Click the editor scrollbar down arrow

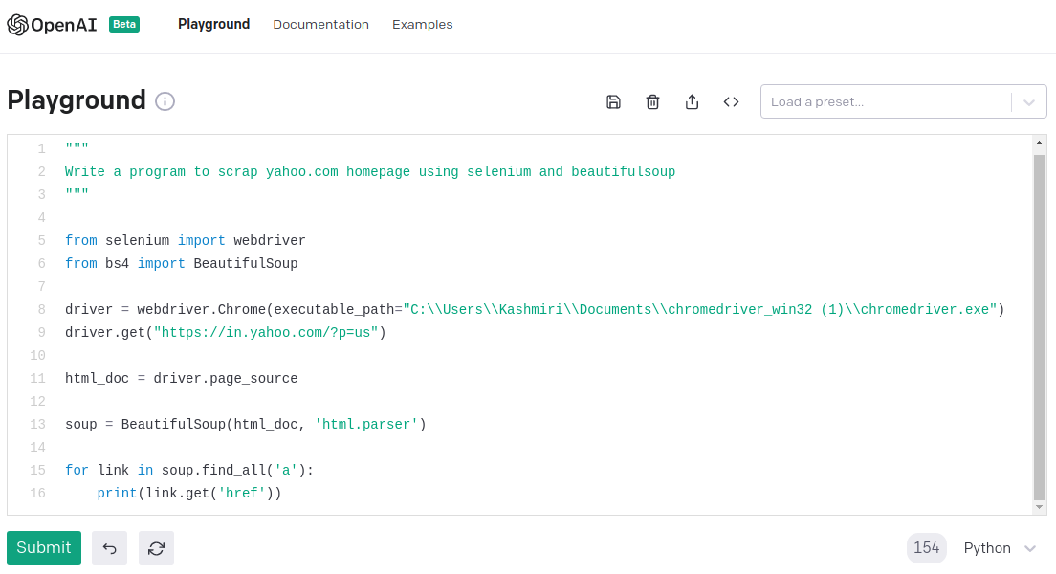point(1040,507)
